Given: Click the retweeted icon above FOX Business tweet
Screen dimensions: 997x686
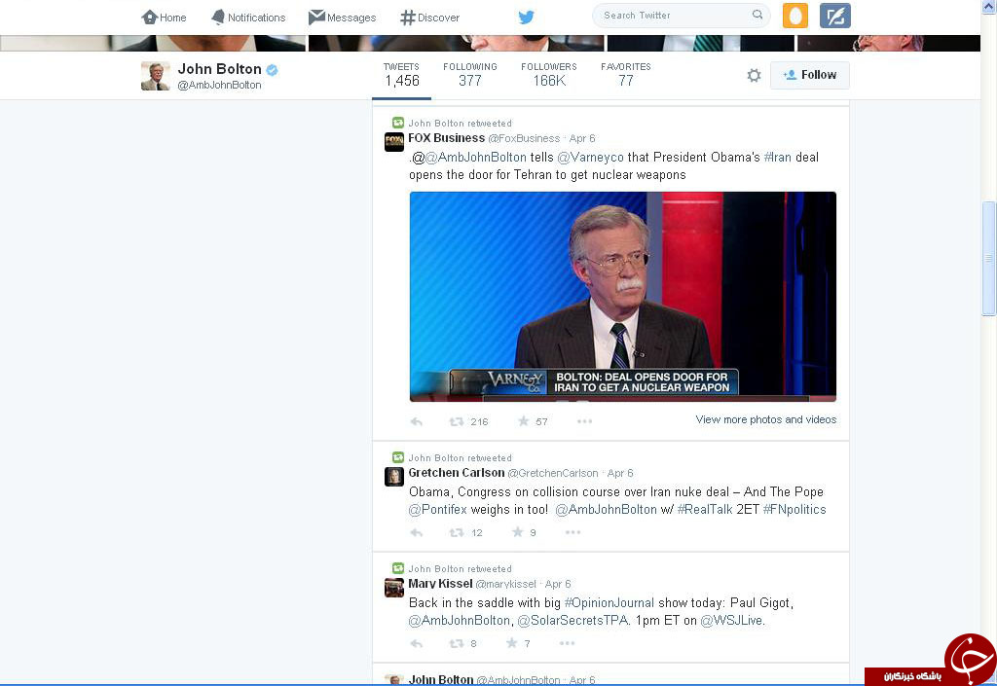Looking at the screenshot, I should (398, 123).
